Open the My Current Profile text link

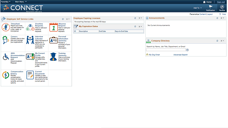point(40,54)
